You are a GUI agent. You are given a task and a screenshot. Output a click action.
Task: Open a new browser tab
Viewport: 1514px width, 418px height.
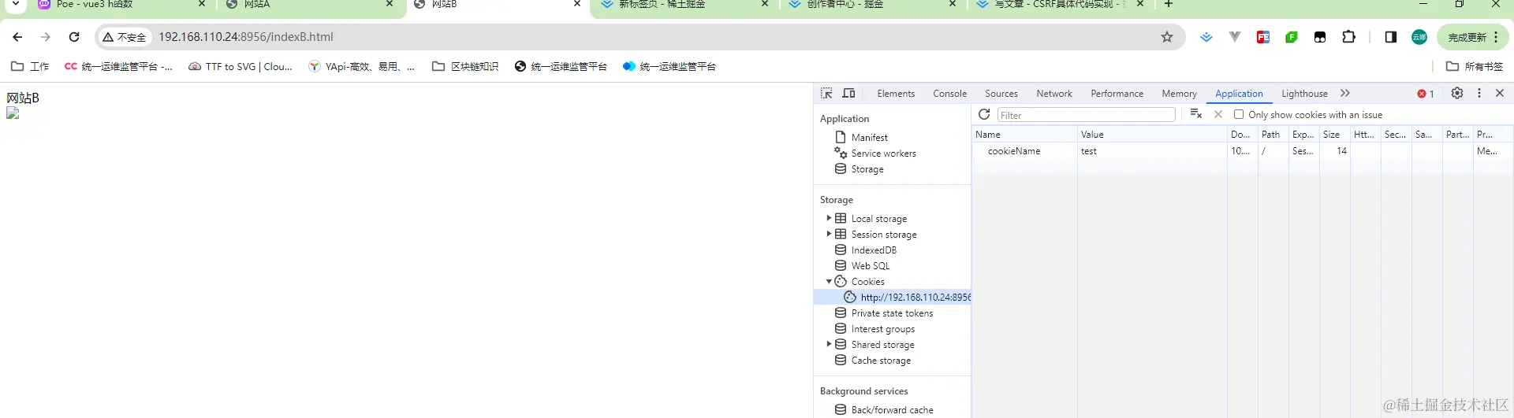1169,4
